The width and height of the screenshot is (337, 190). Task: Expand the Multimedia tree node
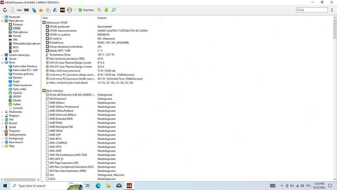(2, 112)
